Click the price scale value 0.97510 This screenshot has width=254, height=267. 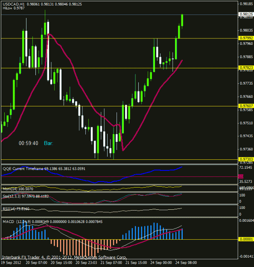(246, 123)
